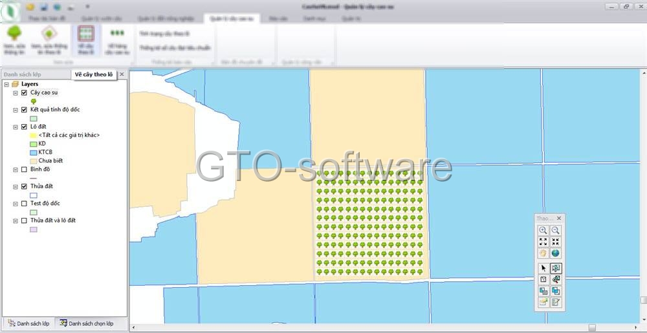The height and width of the screenshot is (333, 647).
Task: Click the yellow icon in quick access toolbar
Action: tap(30, 6)
